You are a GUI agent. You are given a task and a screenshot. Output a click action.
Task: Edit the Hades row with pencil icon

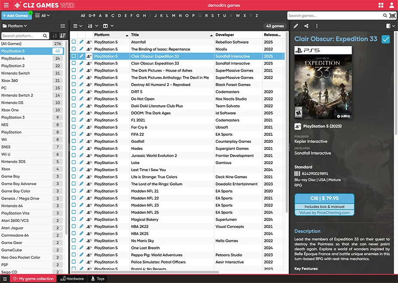pyautogui.click(x=81, y=148)
